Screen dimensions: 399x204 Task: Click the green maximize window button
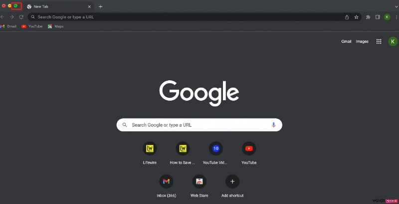[x=15, y=5]
